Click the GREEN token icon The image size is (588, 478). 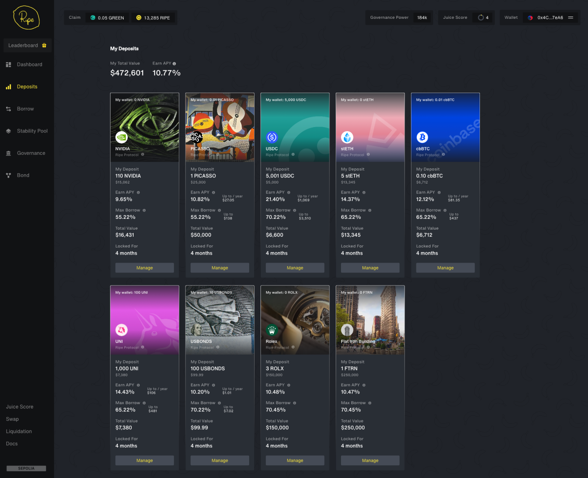pos(93,18)
